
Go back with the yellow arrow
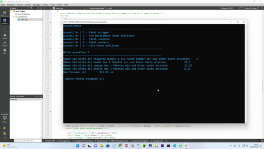[45, 8]
